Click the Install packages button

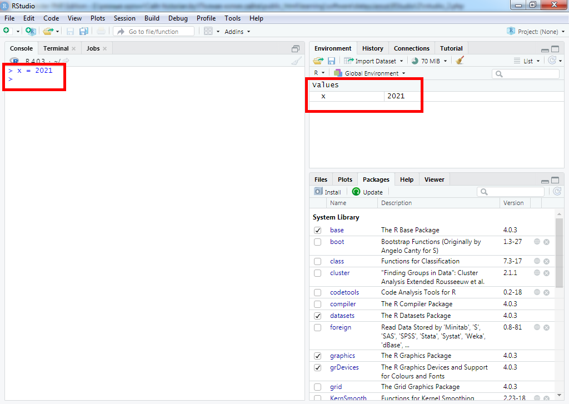tap(328, 192)
